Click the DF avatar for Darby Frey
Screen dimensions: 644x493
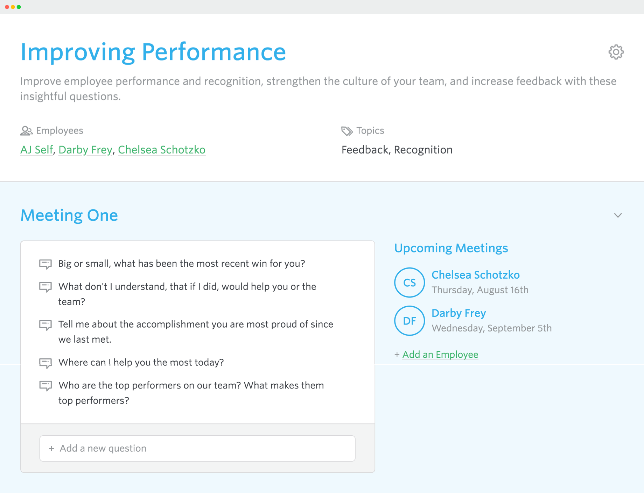tap(409, 321)
